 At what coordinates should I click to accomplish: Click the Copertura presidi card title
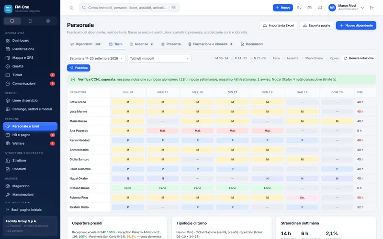(87, 223)
